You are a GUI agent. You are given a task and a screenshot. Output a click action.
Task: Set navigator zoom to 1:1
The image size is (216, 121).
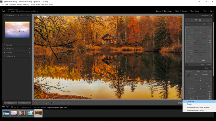[x=24, y=15]
